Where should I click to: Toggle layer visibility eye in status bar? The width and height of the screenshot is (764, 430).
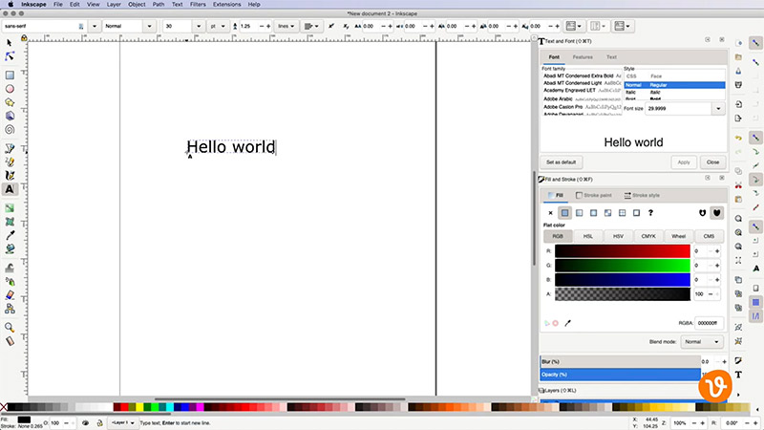coord(85,422)
